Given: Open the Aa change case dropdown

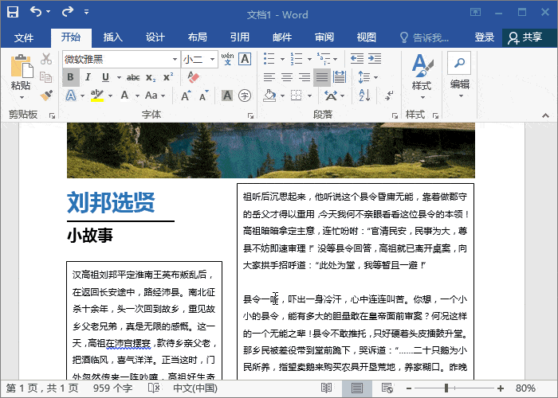Looking at the screenshot, I should [155, 96].
